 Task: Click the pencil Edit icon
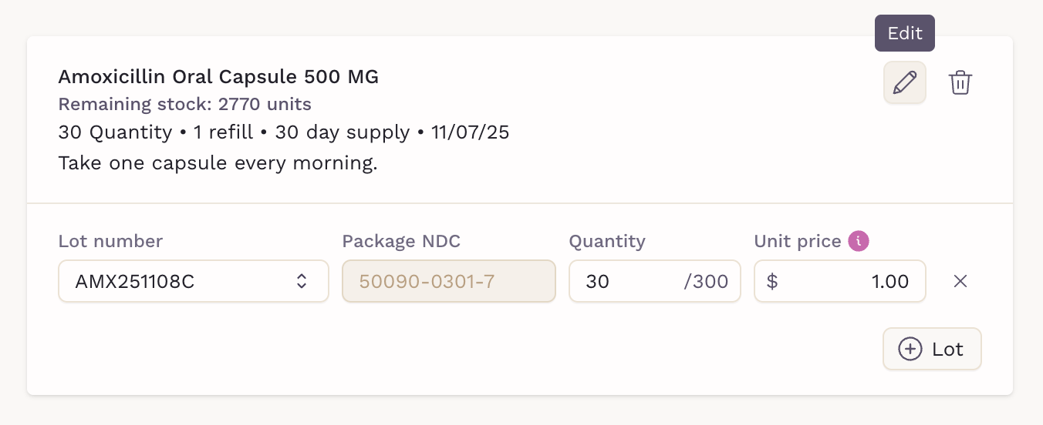click(904, 82)
